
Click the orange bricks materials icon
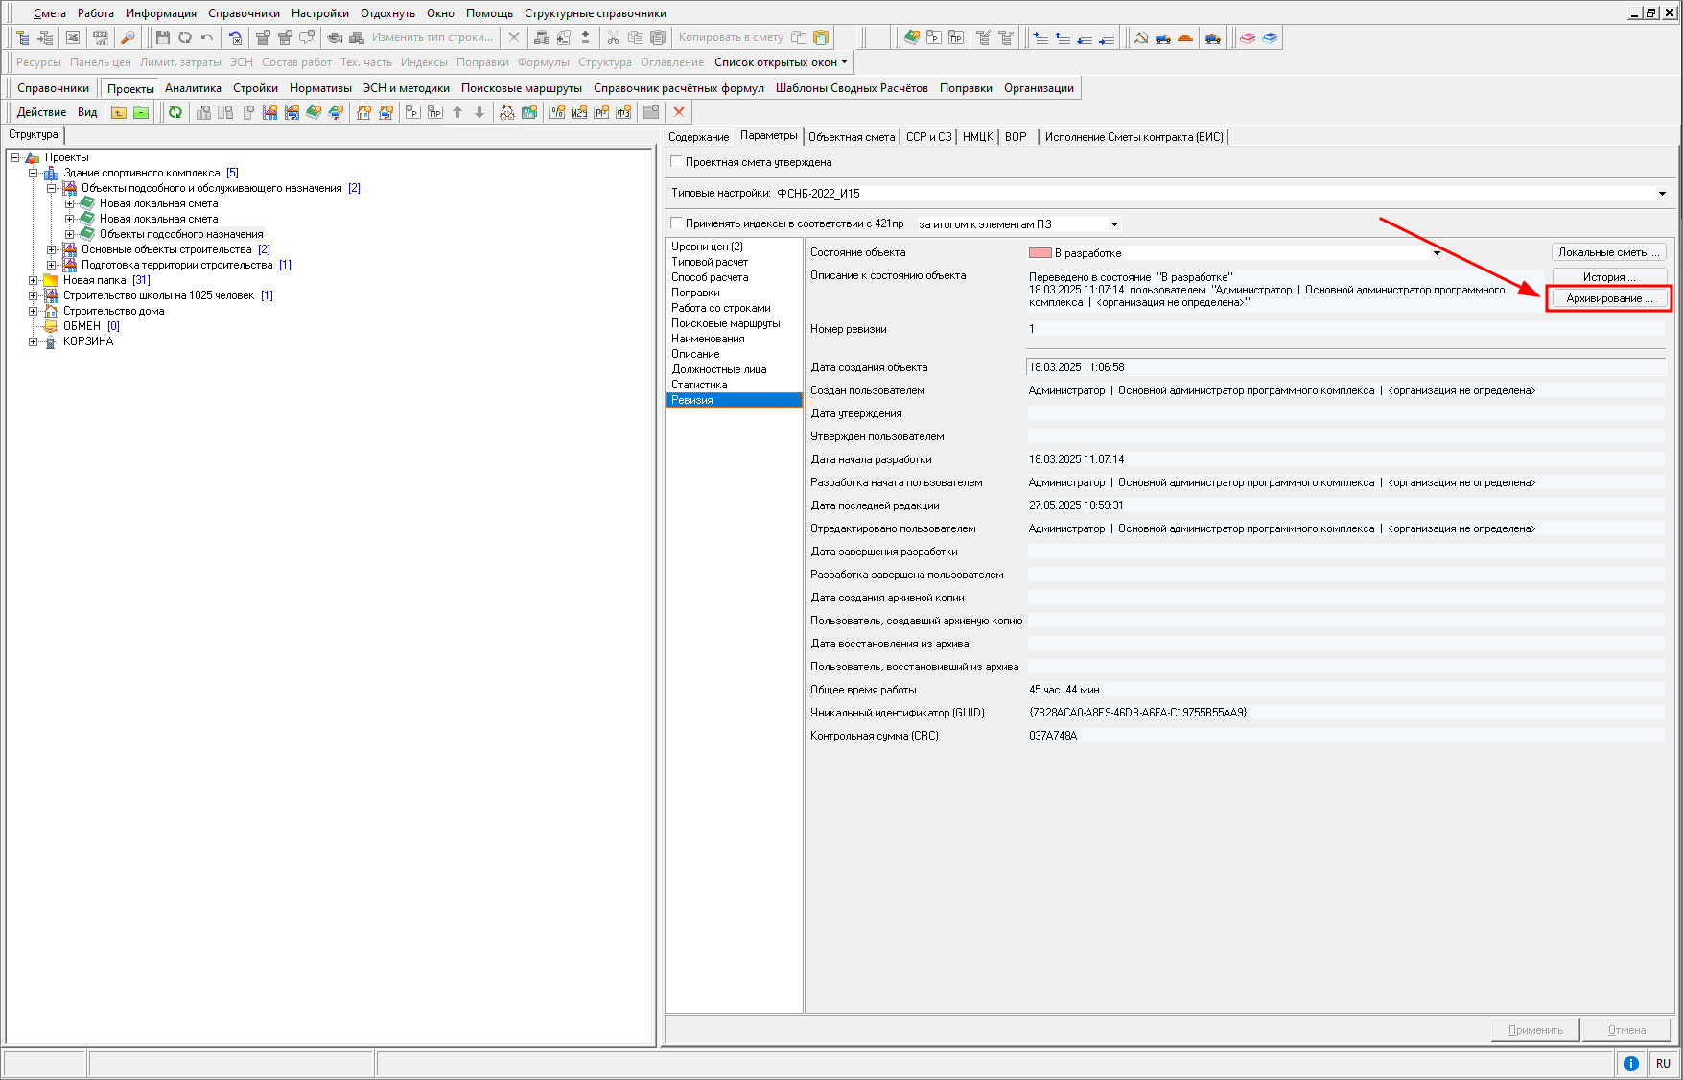click(x=1185, y=37)
